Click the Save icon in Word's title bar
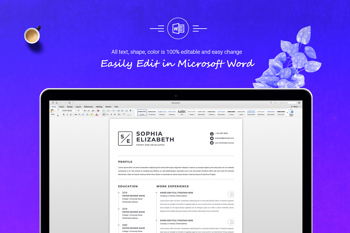Image resolution: width=350 pixels, height=233 pixels. [x=57, y=103]
